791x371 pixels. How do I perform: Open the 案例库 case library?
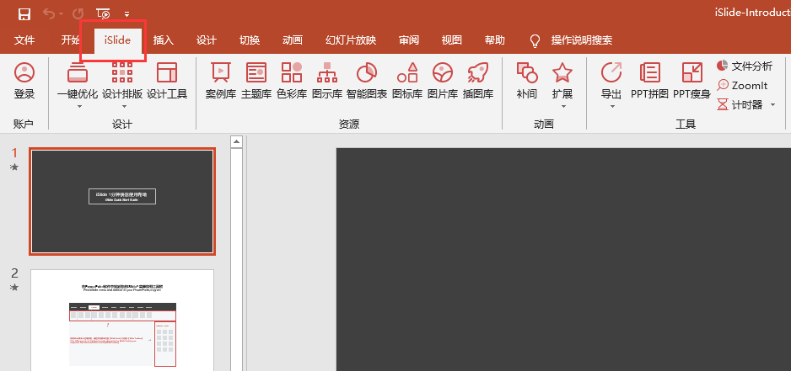[x=220, y=80]
